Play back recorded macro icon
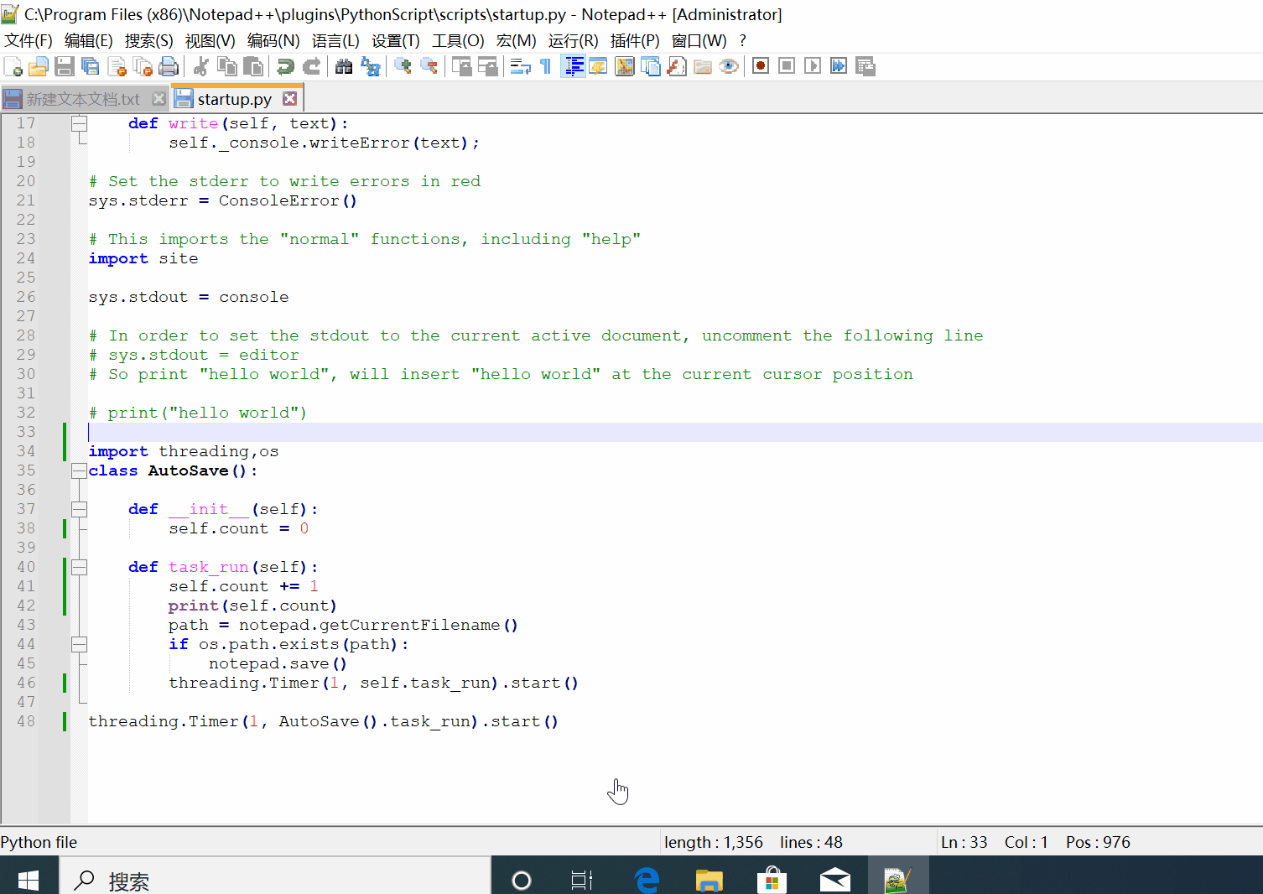This screenshot has height=894, width=1263. [813, 66]
